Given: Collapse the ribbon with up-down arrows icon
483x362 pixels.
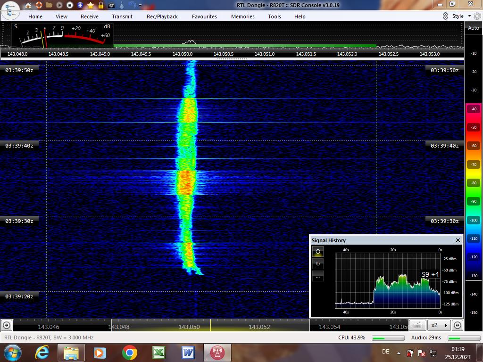Looking at the screenshot, I should coord(445,16).
